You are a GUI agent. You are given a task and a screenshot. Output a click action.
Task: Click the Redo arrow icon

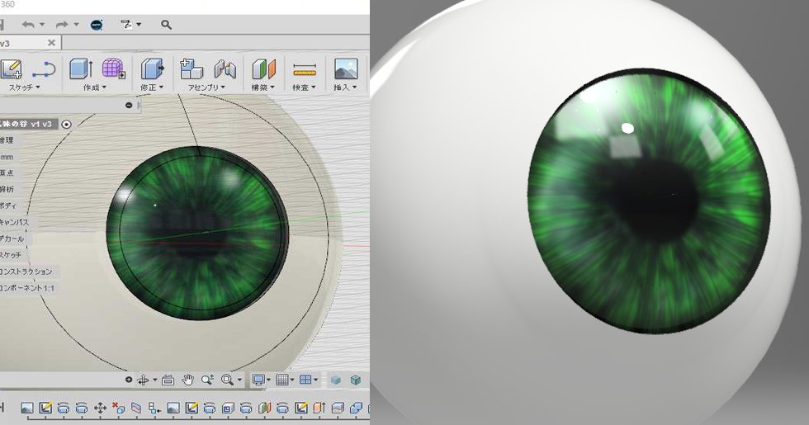(62, 24)
